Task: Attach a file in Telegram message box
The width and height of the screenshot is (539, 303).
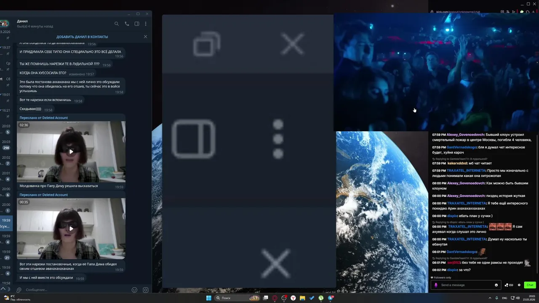Action: (19, 290)
